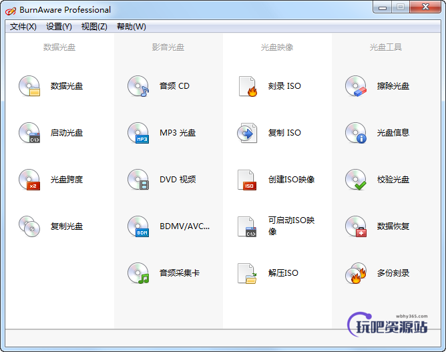The image size is (446, 352).
Task: Close the BurnAware Professional window
Action: pyautogui.click(x=425, y=7)
